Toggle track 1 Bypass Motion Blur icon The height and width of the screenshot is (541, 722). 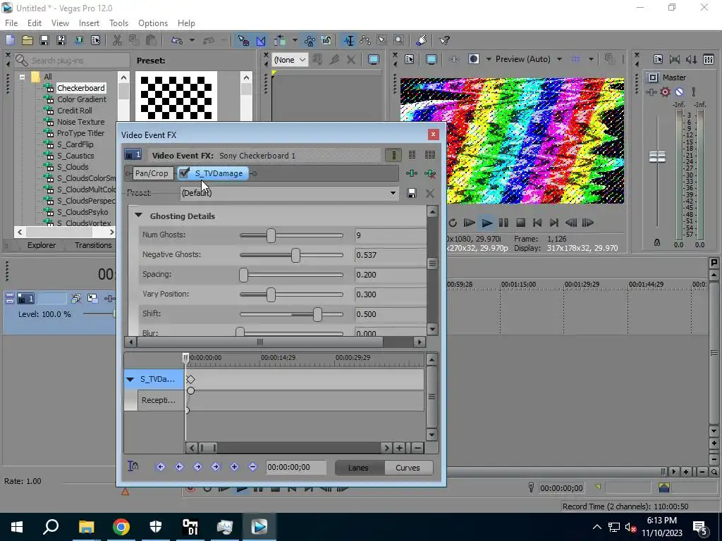[76, 299]
